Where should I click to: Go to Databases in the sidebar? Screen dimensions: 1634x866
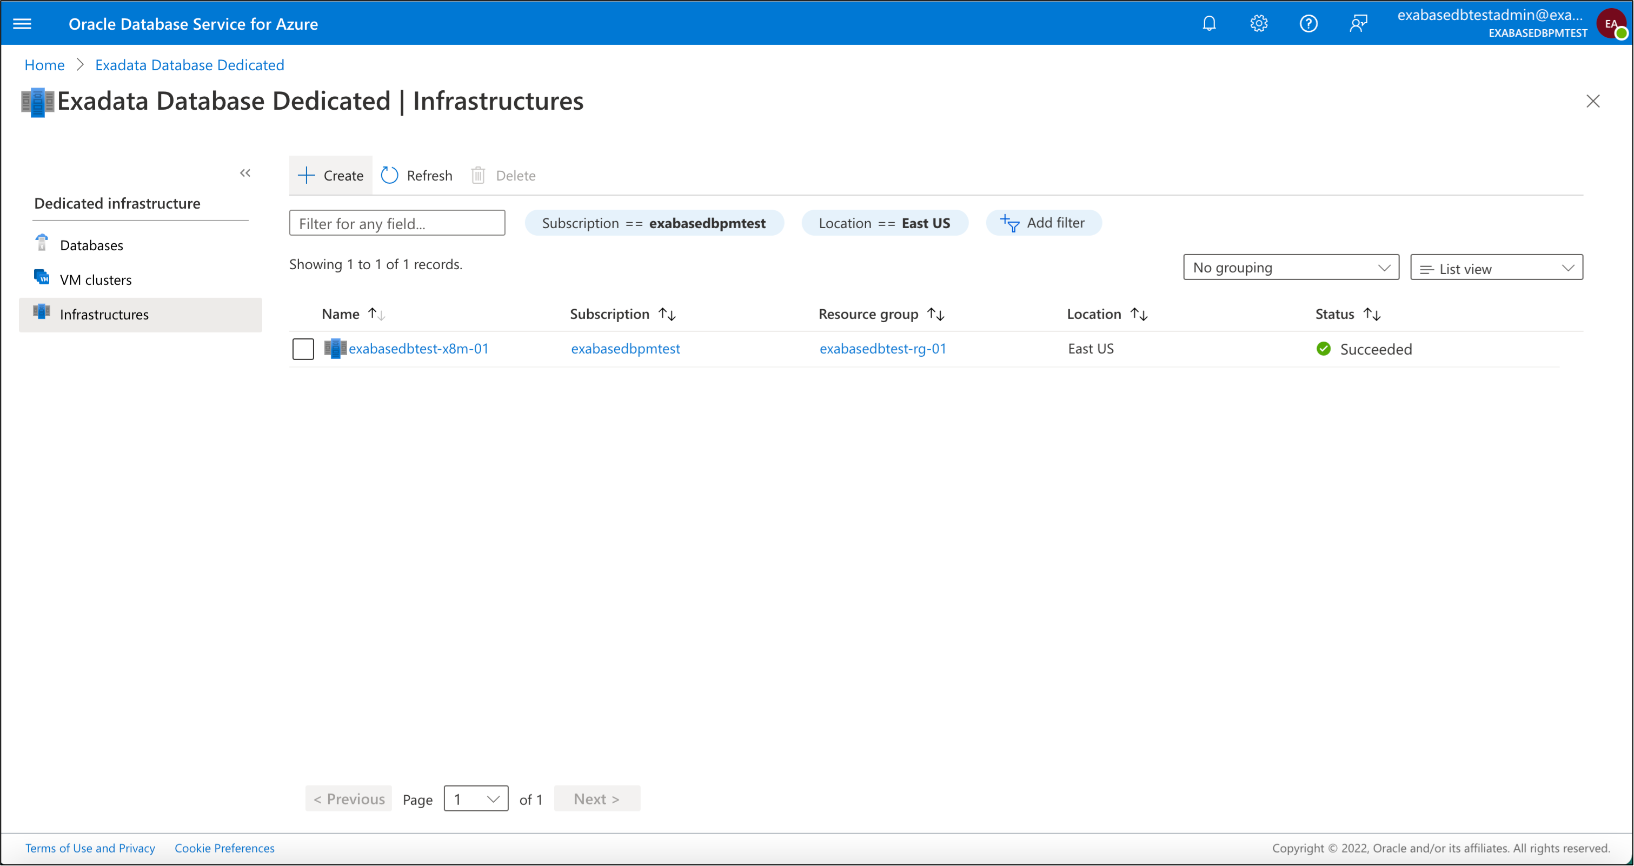coord(91,245)
